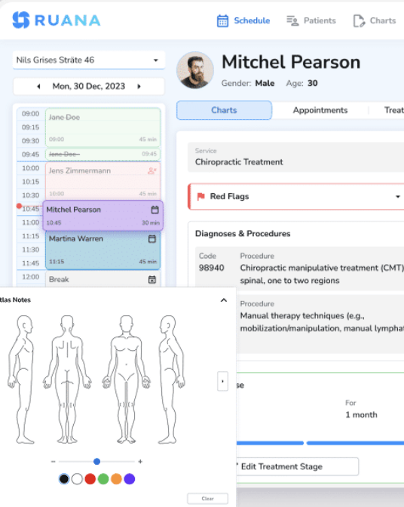Click the Charts document icon

click(359, 20)
